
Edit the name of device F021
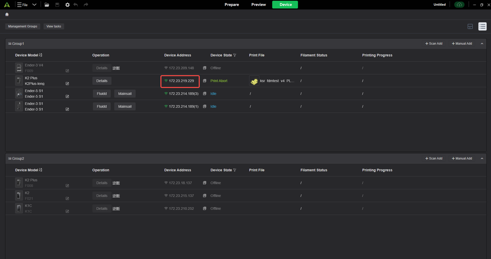68,198
